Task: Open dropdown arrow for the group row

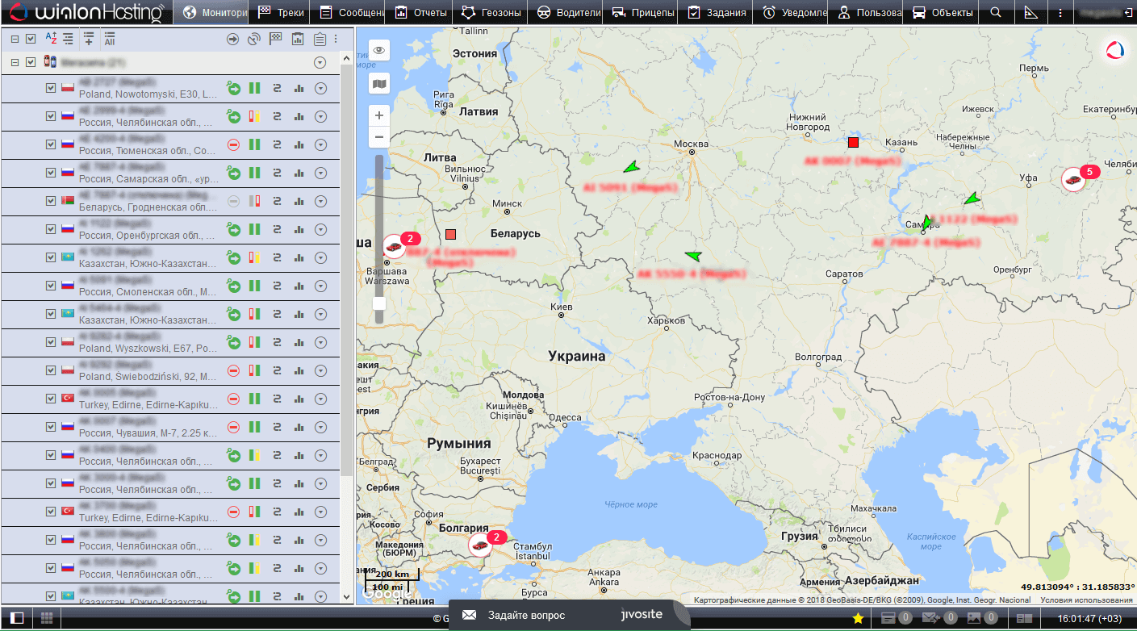Action: click(320, 62)
